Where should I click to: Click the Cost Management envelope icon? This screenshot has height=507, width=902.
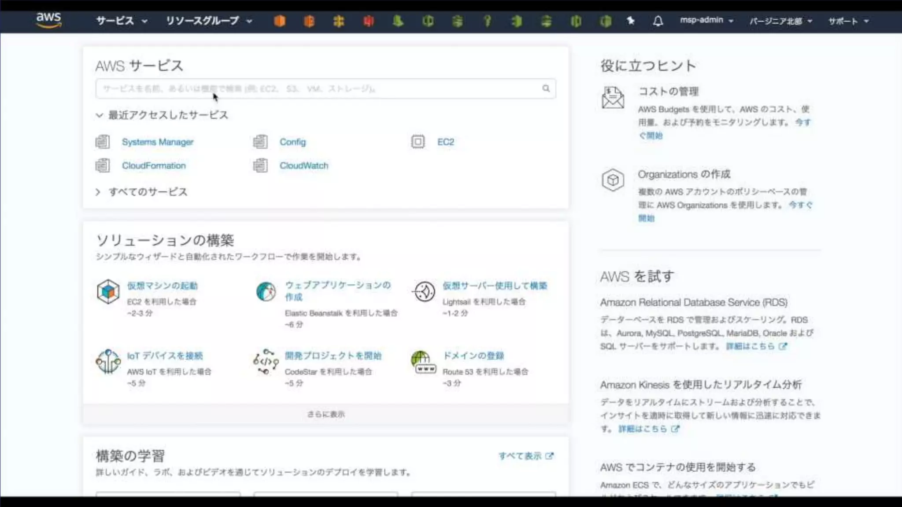(x=613, y=98)
